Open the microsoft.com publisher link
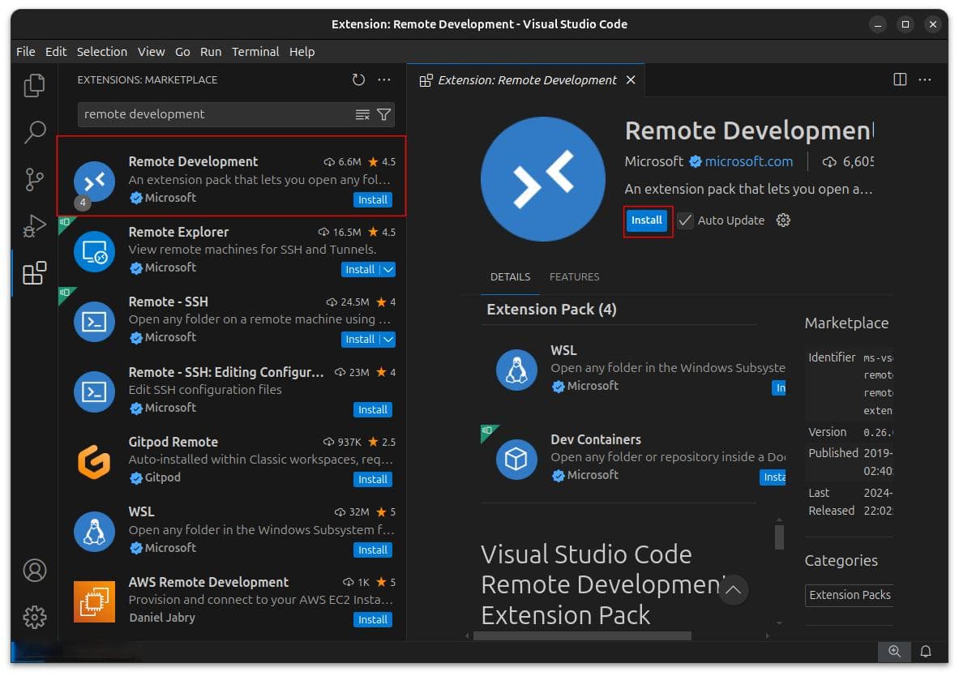 748,161
